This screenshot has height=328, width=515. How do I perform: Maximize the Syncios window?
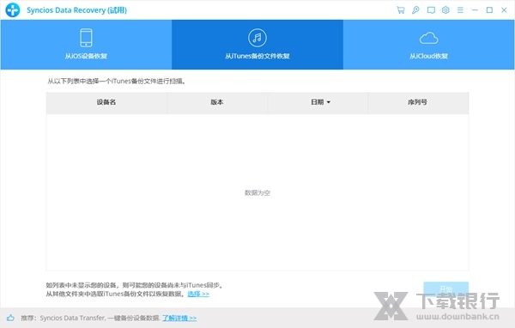pyautogui.click(x=489, y=10)
